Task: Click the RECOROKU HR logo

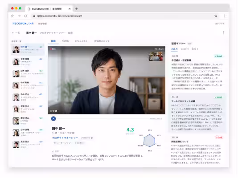Action: tap(23, 24)
